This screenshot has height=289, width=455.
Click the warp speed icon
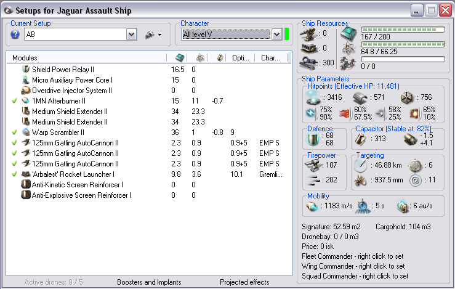[x=403, y=206]
